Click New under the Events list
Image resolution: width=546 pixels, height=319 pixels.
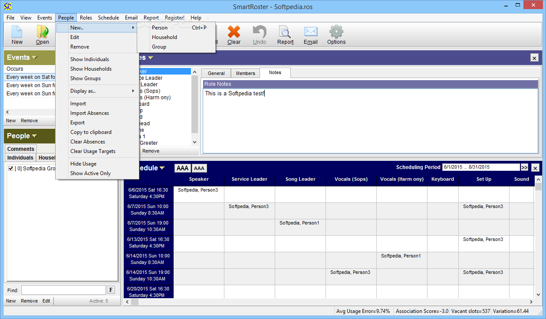coord(11,120)
